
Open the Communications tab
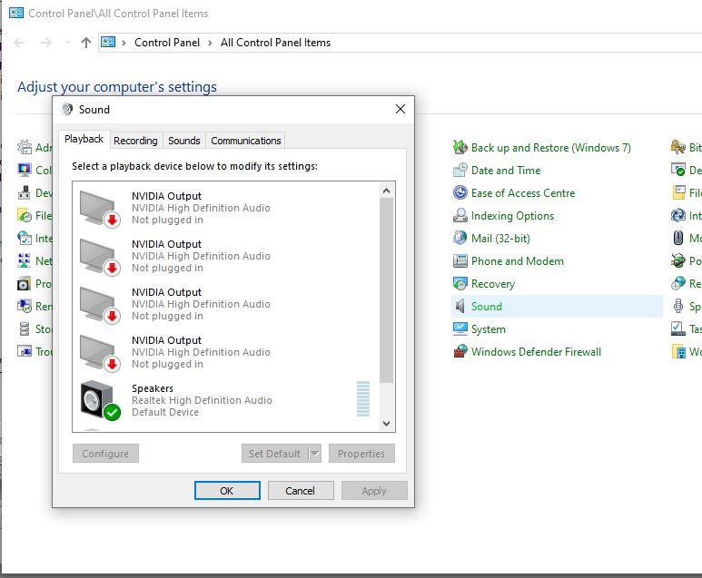pos(246,141)
